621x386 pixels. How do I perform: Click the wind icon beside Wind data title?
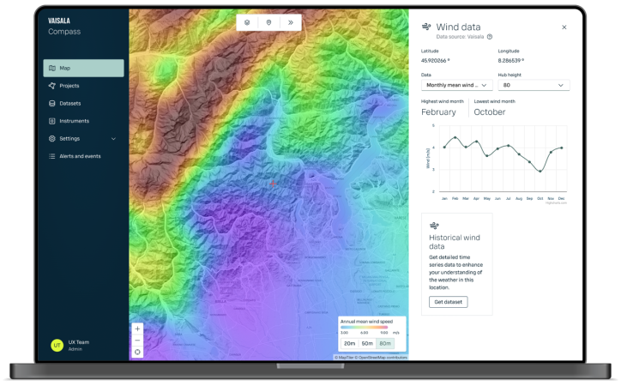(x=426, y=27)
